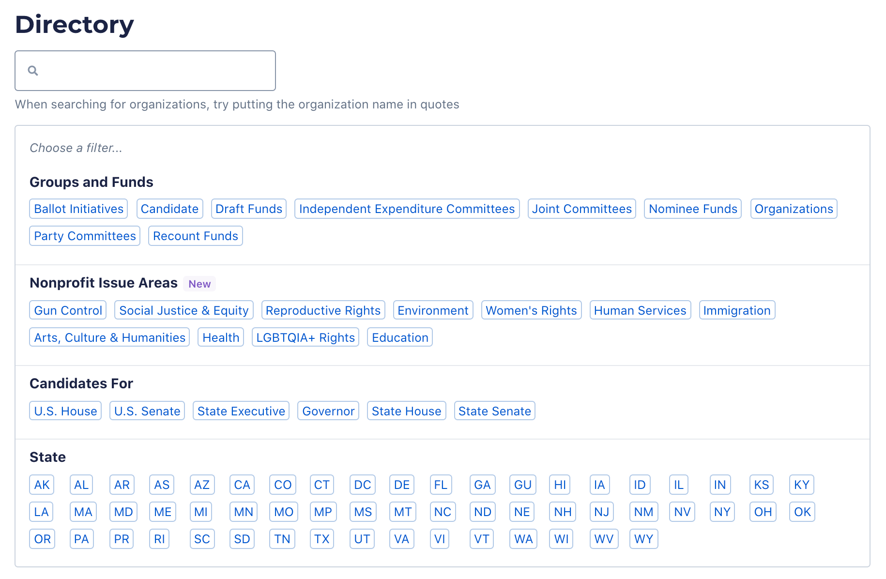
Task: Select the Candidate filter tag
Action: pos(169,209)
